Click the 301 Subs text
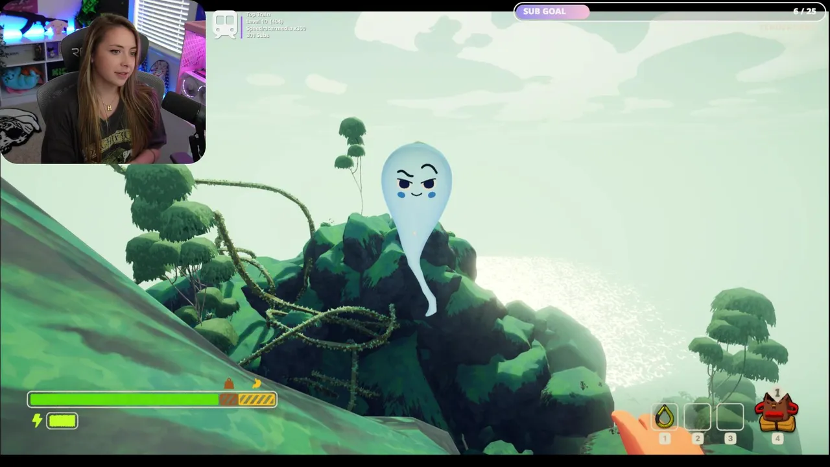Viewport: 830px width, 467px height. (x=257, y=35)
